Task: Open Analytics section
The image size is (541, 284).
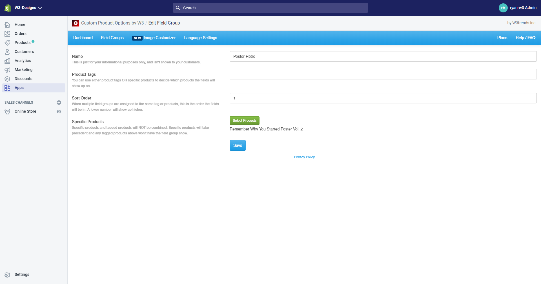Action: (34, 61)
